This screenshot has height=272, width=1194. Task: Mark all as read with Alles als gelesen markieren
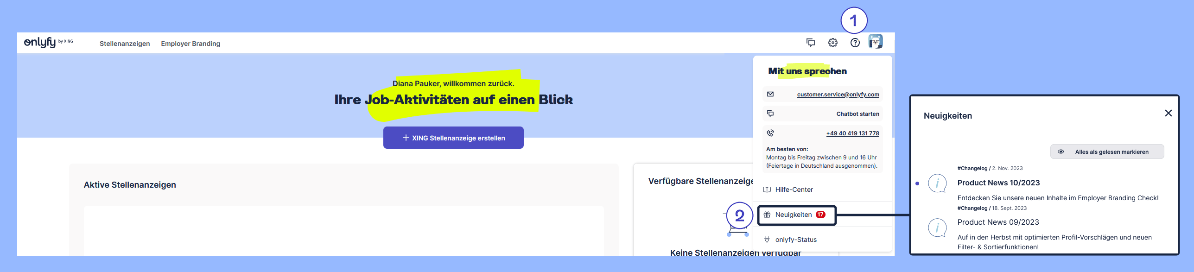click(1107, 152)
